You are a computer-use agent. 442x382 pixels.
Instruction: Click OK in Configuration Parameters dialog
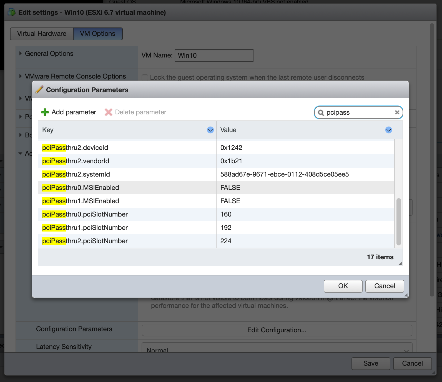click(343, 286)
